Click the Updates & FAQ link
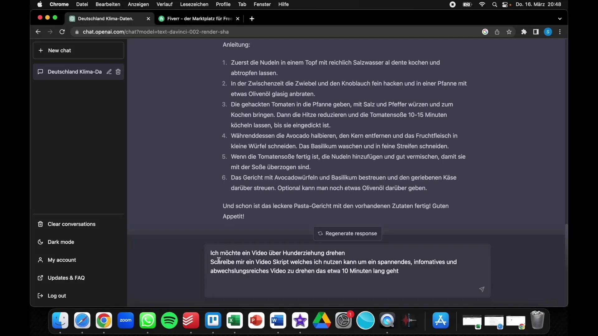Screen dimensions: 598x336 tap(66, 278)
